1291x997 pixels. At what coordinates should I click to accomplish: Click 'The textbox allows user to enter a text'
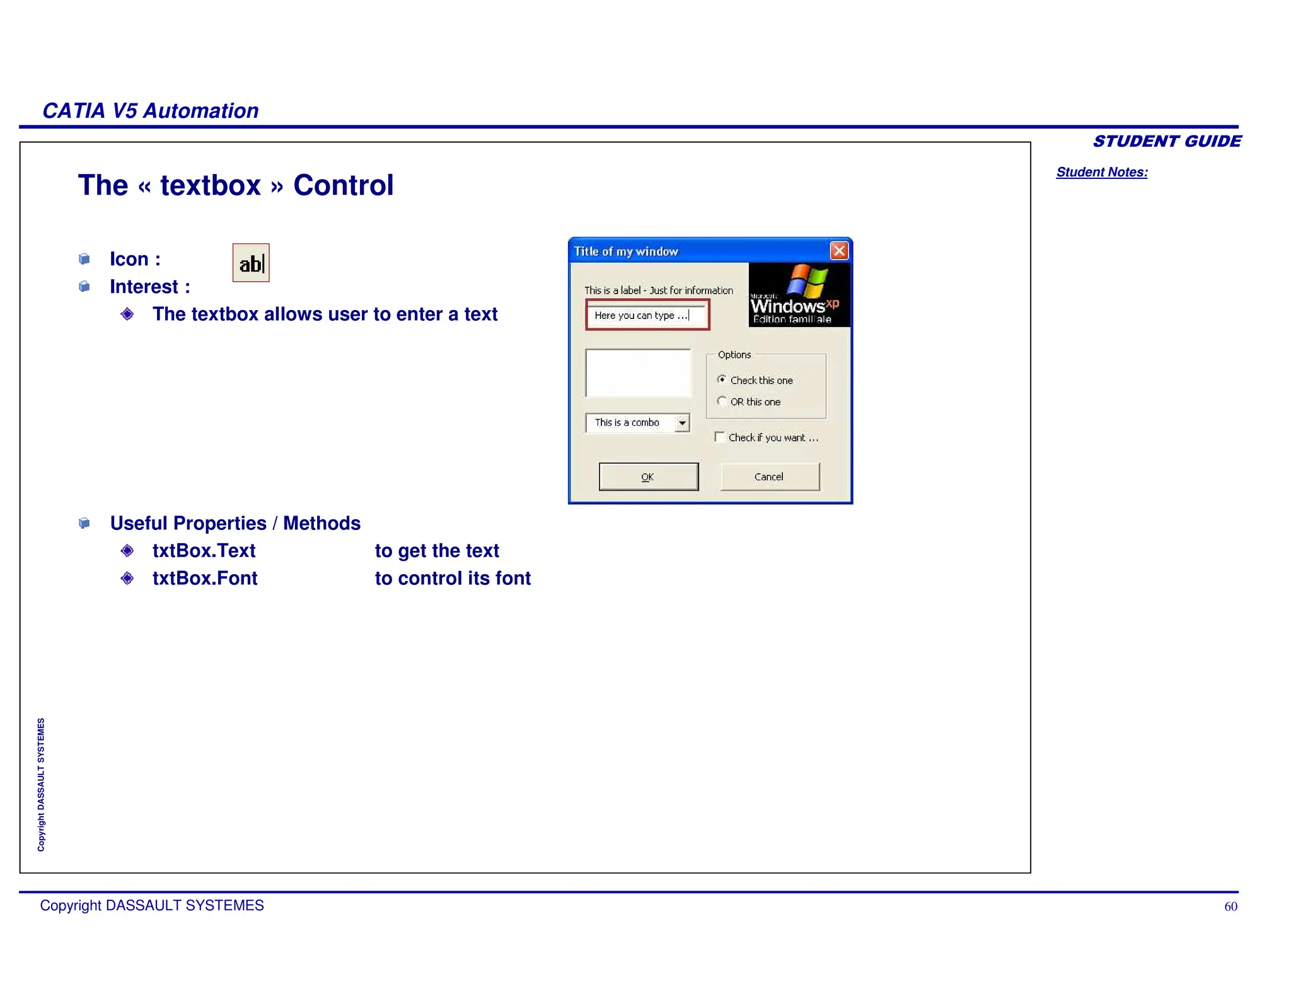pyautogui.click(x=325, y=314)
